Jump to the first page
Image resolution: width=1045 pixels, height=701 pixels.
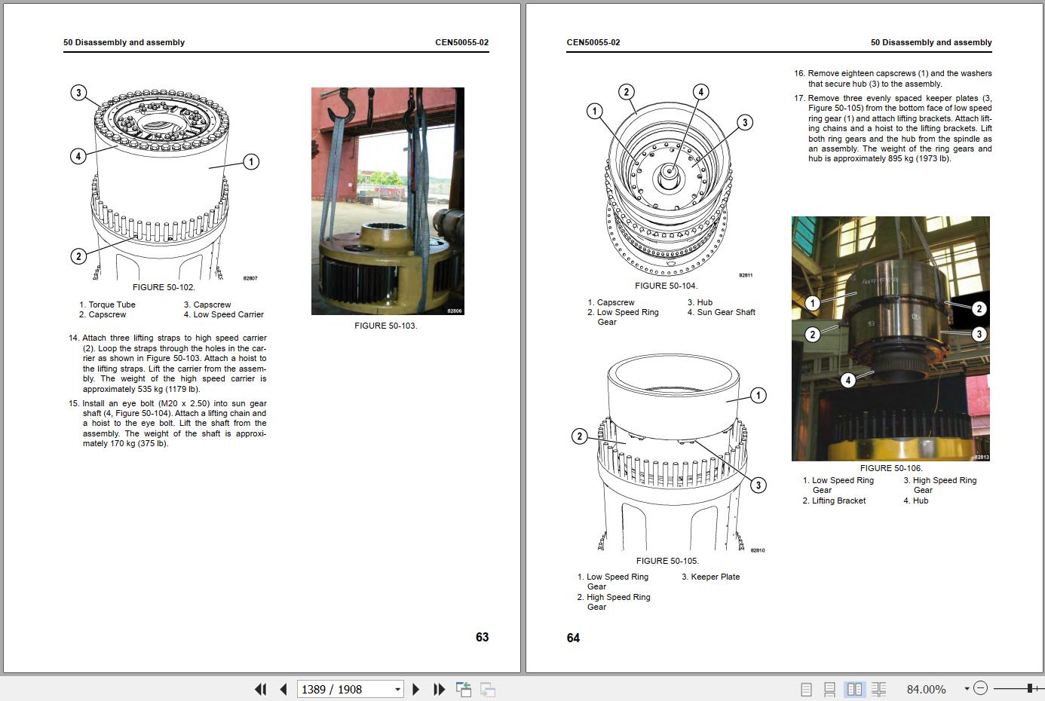(261, 689)
